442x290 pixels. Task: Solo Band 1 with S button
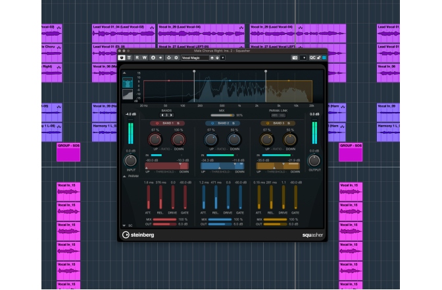tap(178, 123)
